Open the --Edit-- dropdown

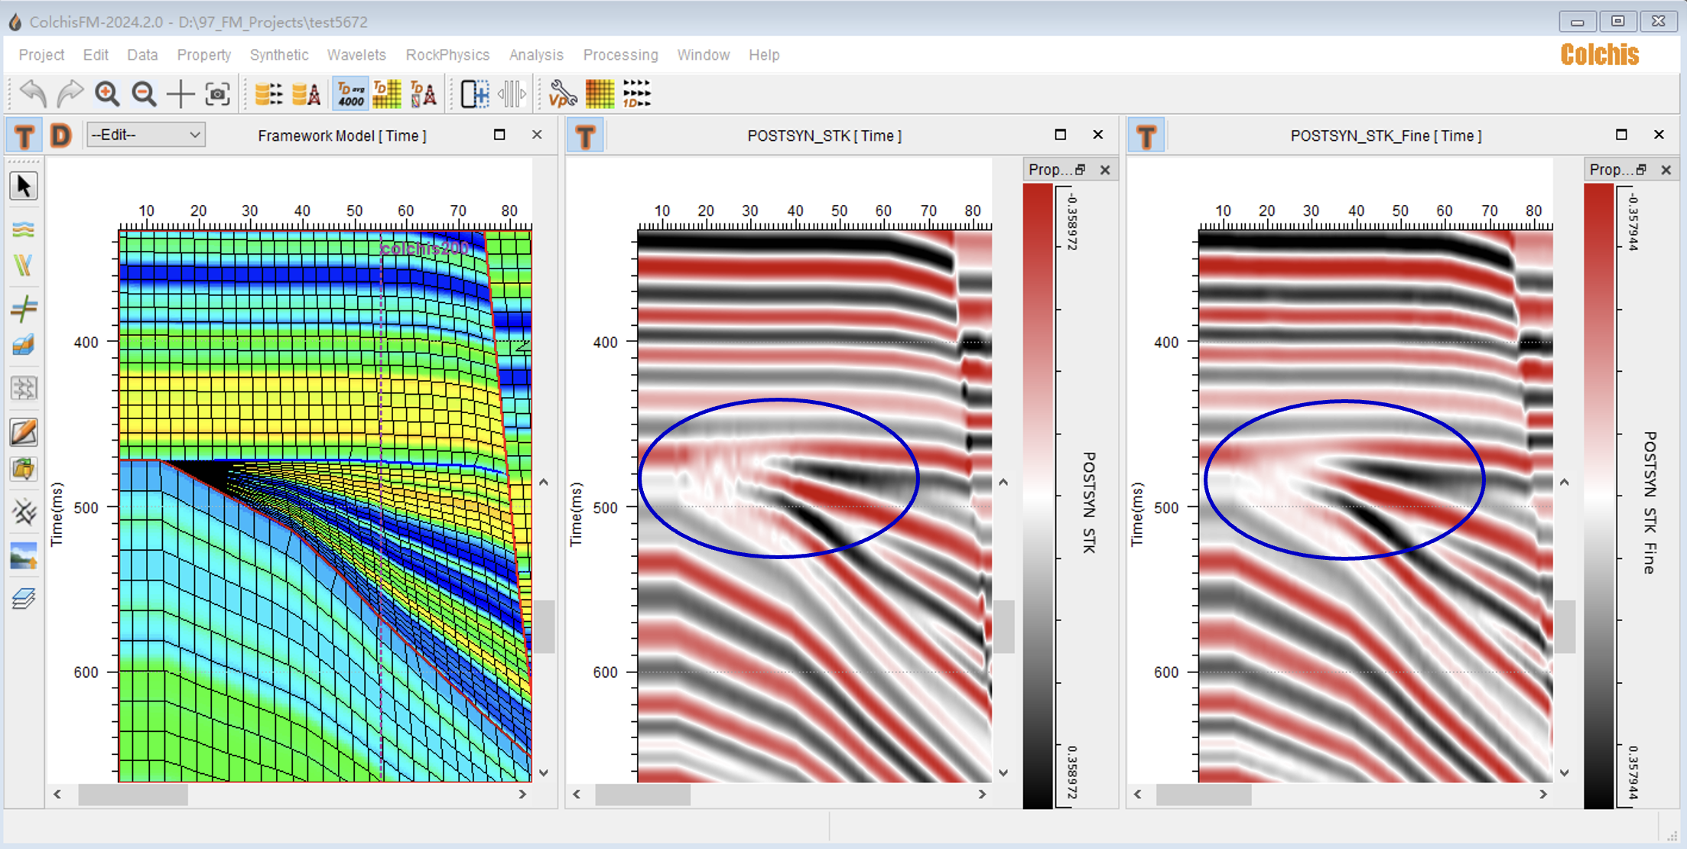[x=145, y=135]
